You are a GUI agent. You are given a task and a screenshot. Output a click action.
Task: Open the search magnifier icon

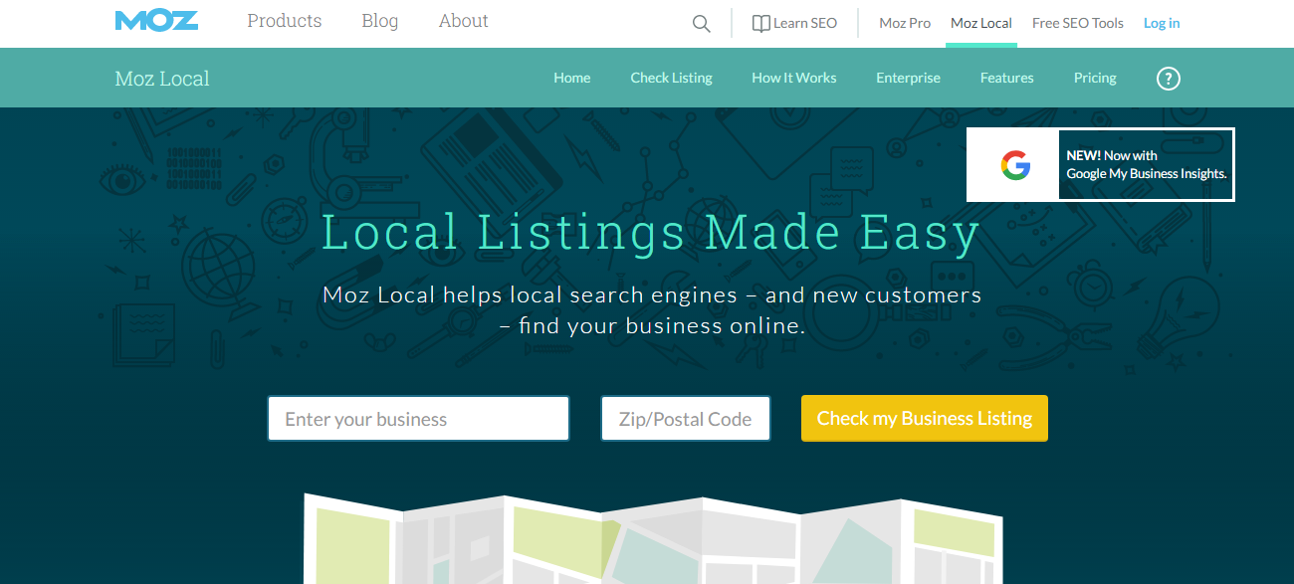702,24
